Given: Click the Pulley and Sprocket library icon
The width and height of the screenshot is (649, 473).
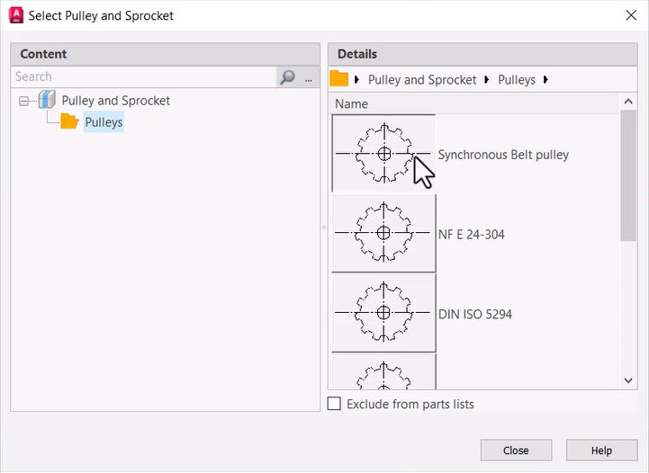Looking at the screenshot, I should 47,100.
